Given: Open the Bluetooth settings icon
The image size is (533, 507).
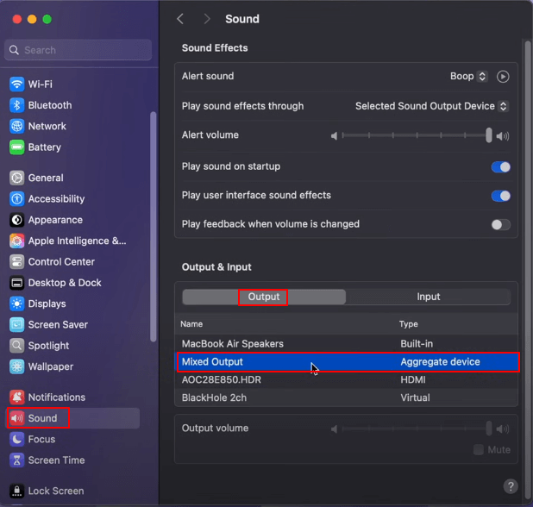Looking at the screenshot, I should pos(16,105).
